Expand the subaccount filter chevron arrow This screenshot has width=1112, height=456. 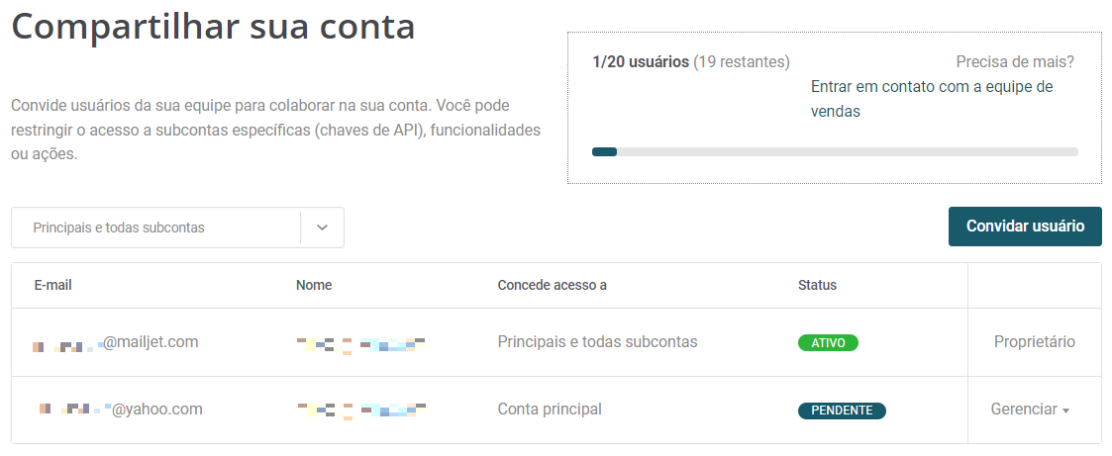(x=322, y=228)
